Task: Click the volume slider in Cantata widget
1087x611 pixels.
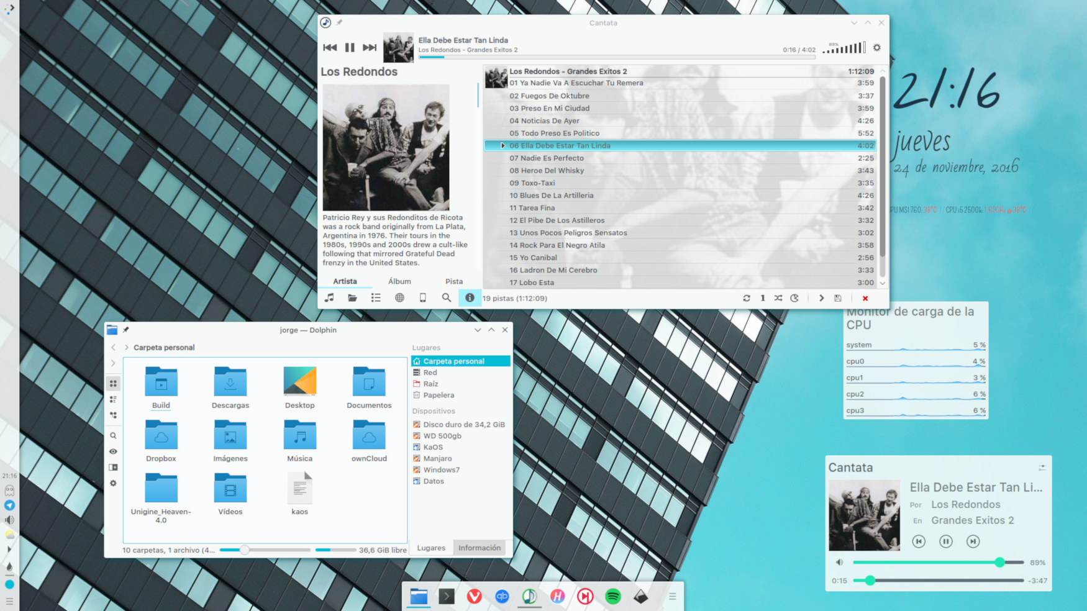Action: [x=938, y=562]
